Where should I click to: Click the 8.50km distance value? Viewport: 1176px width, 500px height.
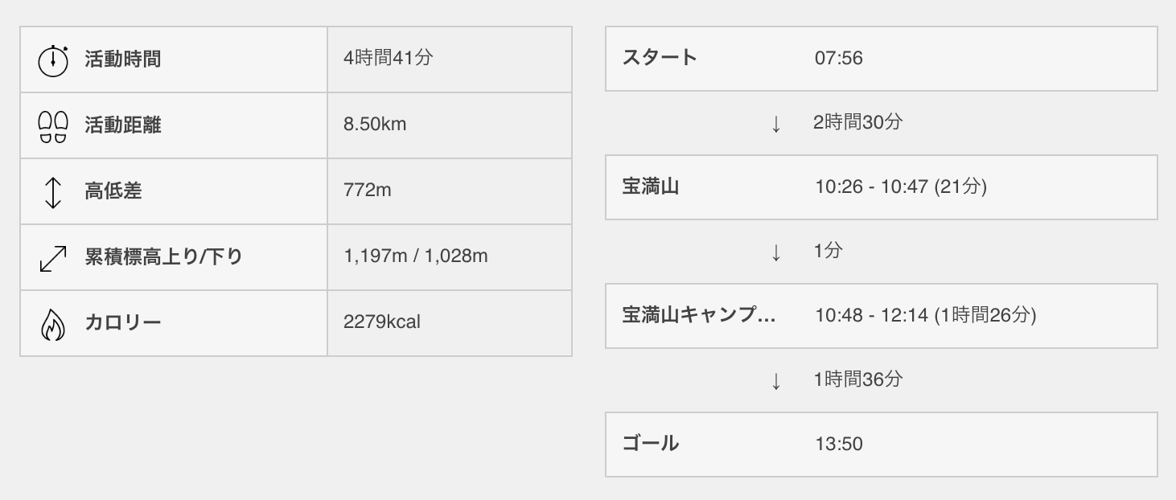click(375, 125)
